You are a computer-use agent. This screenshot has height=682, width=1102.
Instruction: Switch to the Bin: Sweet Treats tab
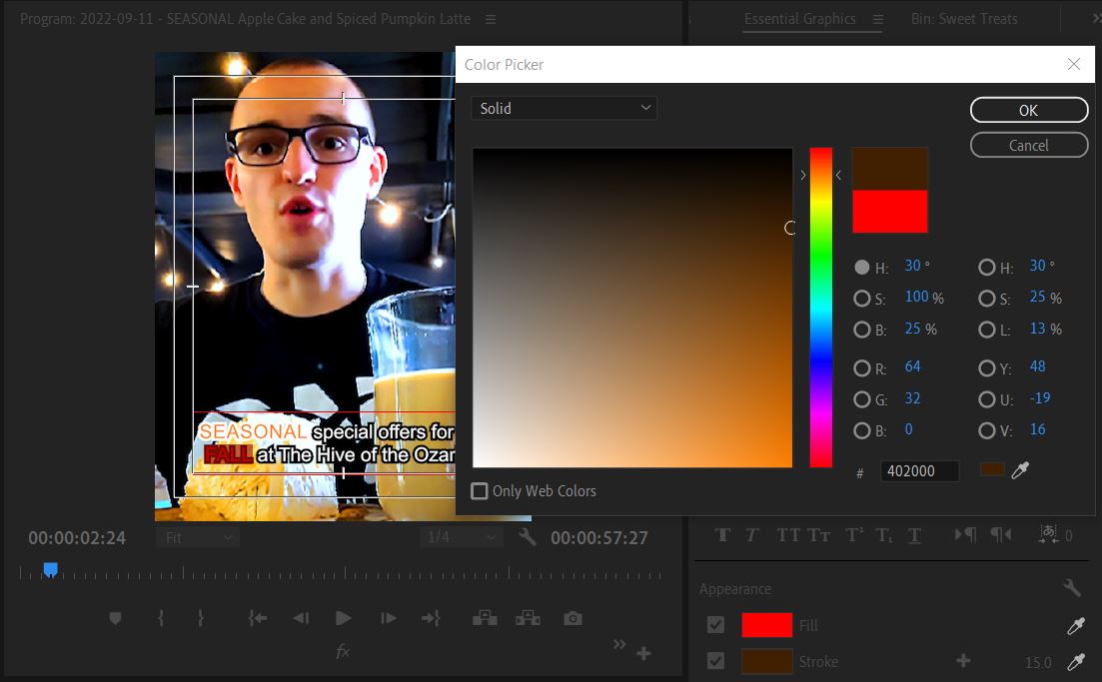[x=964, y=19]
